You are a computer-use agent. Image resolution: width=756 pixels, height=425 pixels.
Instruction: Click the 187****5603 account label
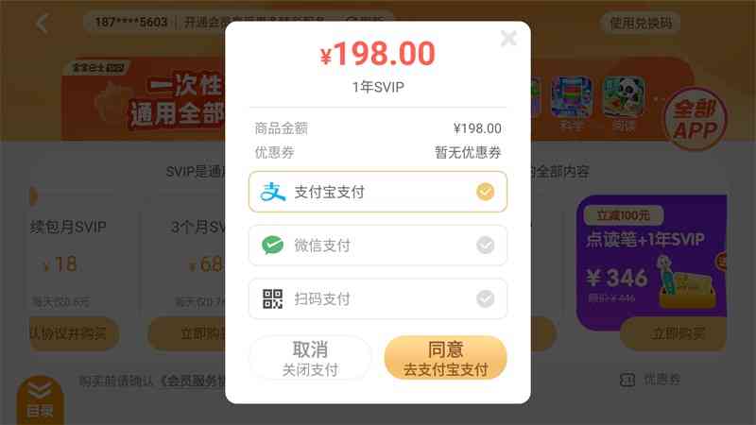(x=131, y=22)
